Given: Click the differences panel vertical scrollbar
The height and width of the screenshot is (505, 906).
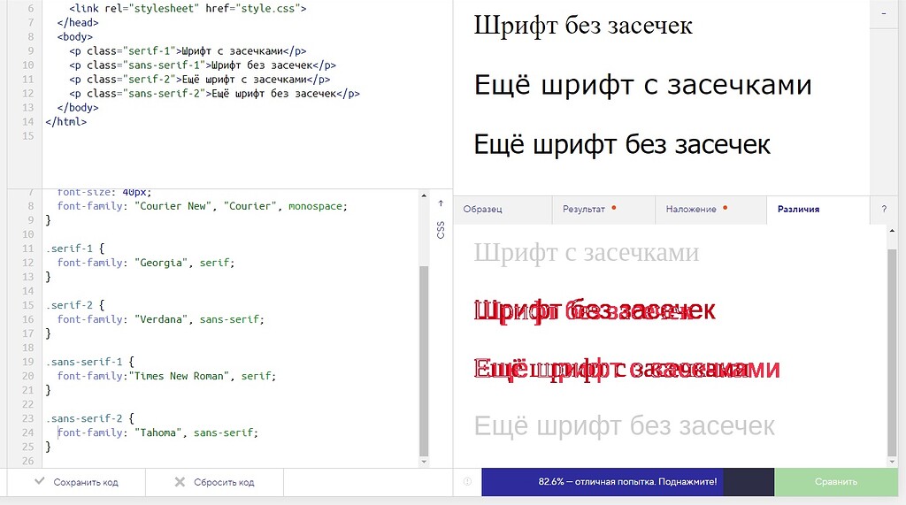Looking at the screenshot, I should (892, 345).
